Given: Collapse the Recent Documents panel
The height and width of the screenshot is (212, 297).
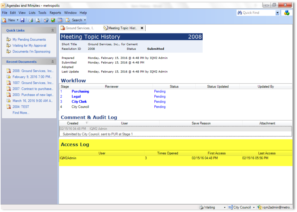Looking at the screenshot, I should (x=53, y=62).
